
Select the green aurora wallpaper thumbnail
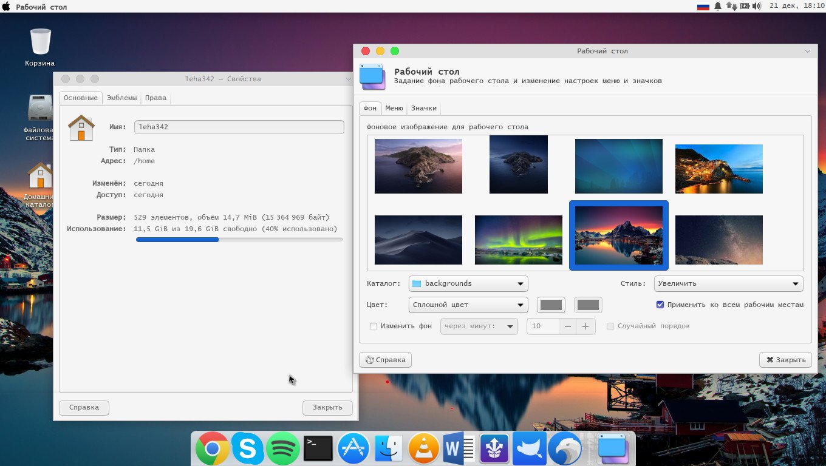pyautogui.click(x=518, y=240)
